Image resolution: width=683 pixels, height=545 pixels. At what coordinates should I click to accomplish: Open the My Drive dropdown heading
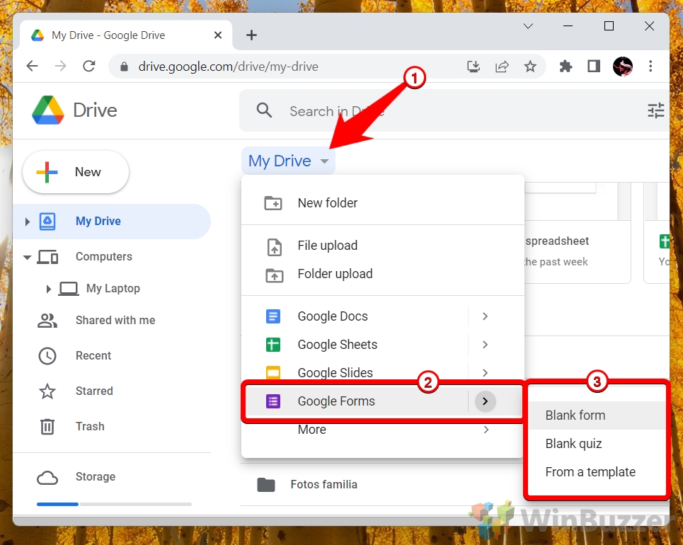pos(288,161)
